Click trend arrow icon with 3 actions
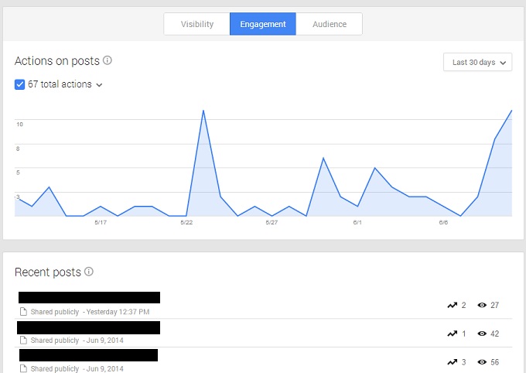526x373 pixels. (x=453, y=362)
